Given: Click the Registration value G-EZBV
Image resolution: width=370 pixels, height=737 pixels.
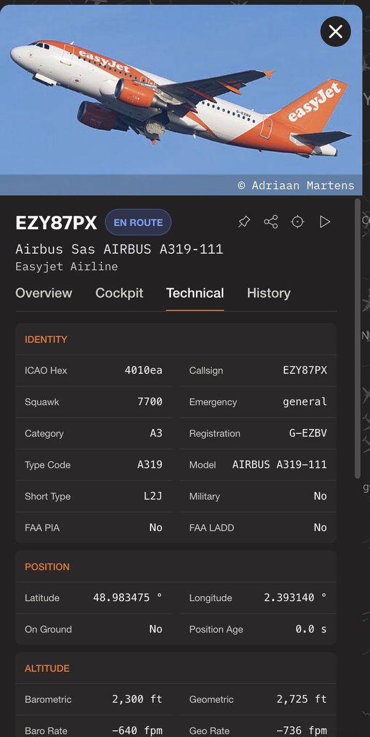Looking at the screenshot, I should [x=308, y=433].
